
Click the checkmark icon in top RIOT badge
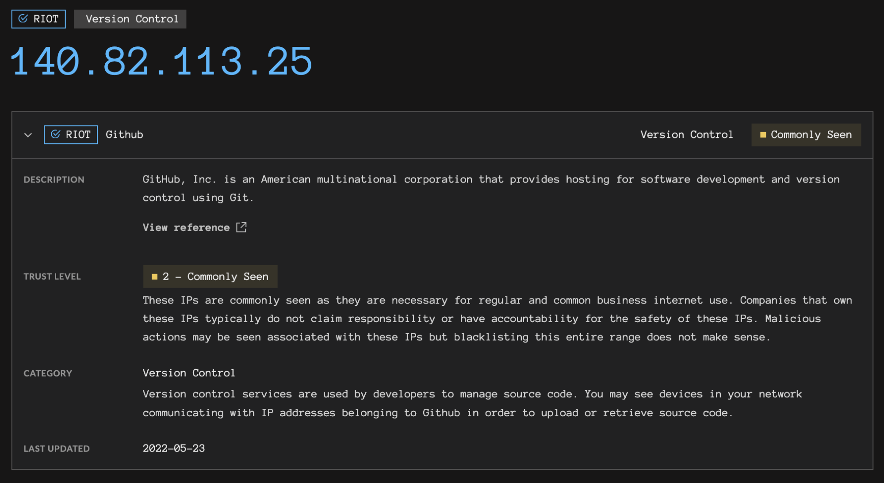[23, 19]
